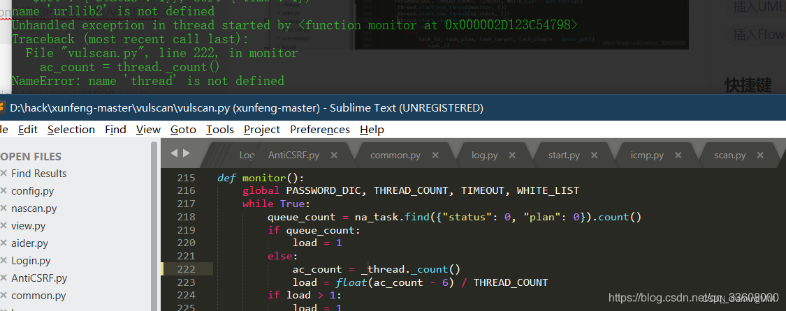This screenshot has width=786, height=311.
Task: Click line number 215 in gutter
Action: (186, 178)
